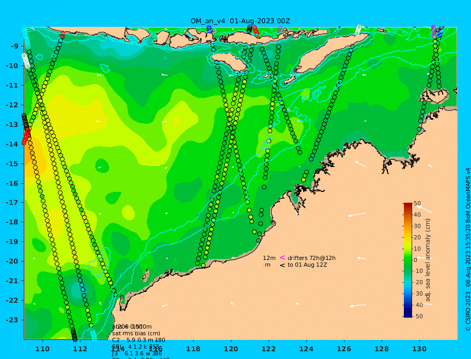The width and height of the screenshot is (471, 359).
Task: Click the 'drifters 72h@12h' legend text
Action: 311,258
